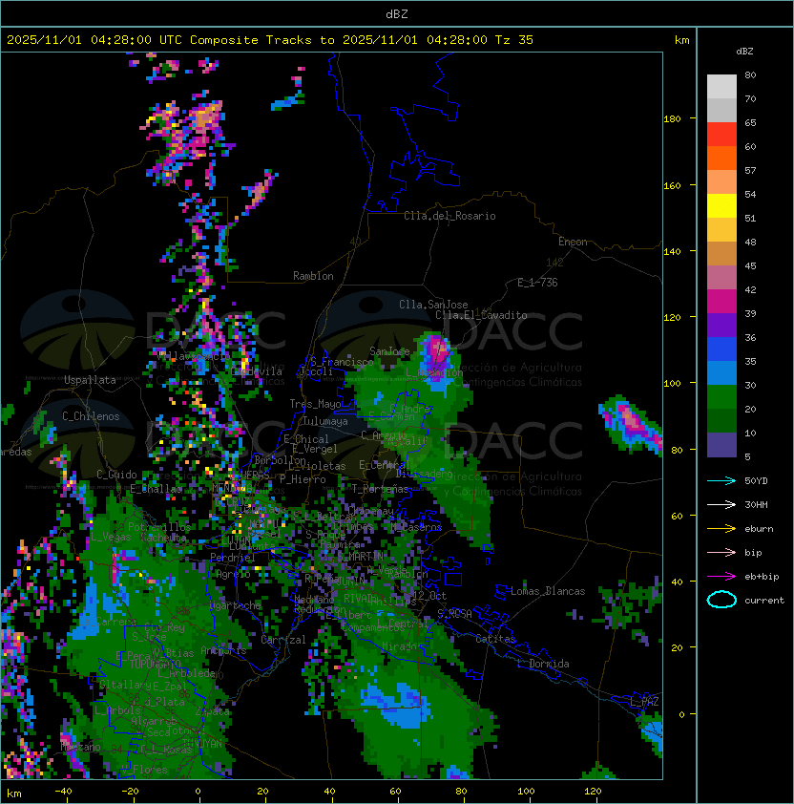Click the 'S_ROSA' map label
The height and width of the screenshot is (804, 794).
(x=454, y=614)
